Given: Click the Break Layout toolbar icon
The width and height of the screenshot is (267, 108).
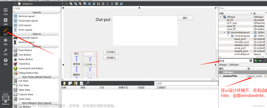Looking at the screenshot, I should pyautogui.click(x=117, y=4).
